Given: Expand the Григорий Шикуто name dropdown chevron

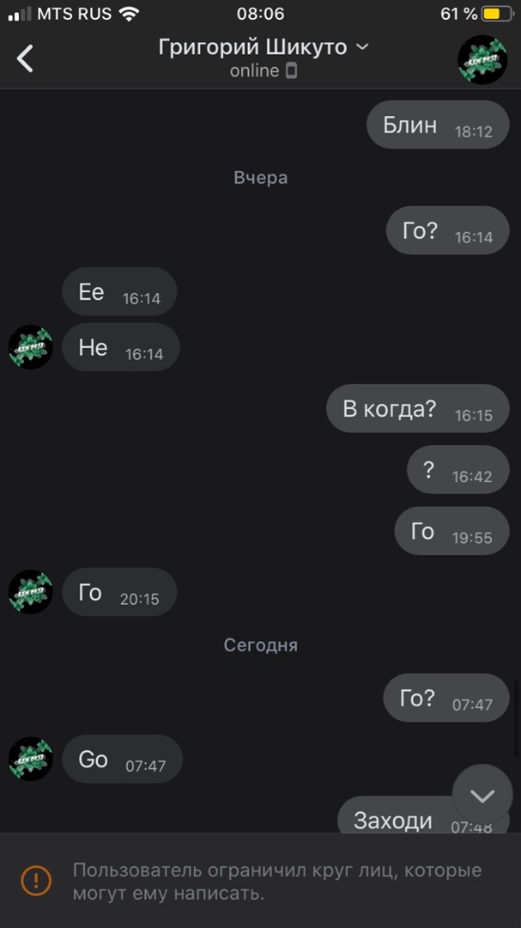Looking at the screenshot, I should [x=362, y=47].
